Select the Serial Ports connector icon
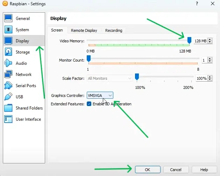This screenshot has width=220, height=176. pos(9,86)
